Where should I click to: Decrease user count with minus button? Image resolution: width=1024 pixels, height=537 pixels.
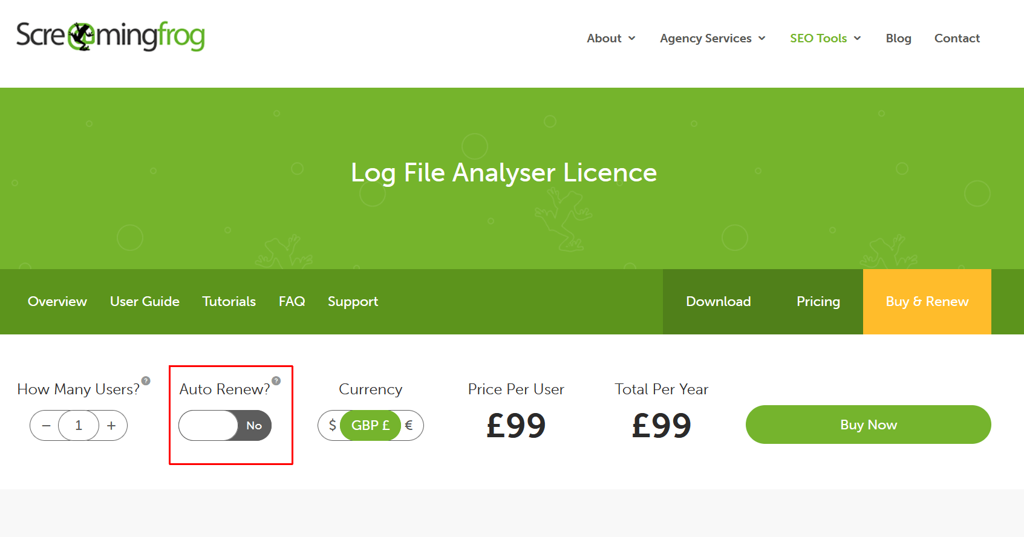tap(46, 426)
